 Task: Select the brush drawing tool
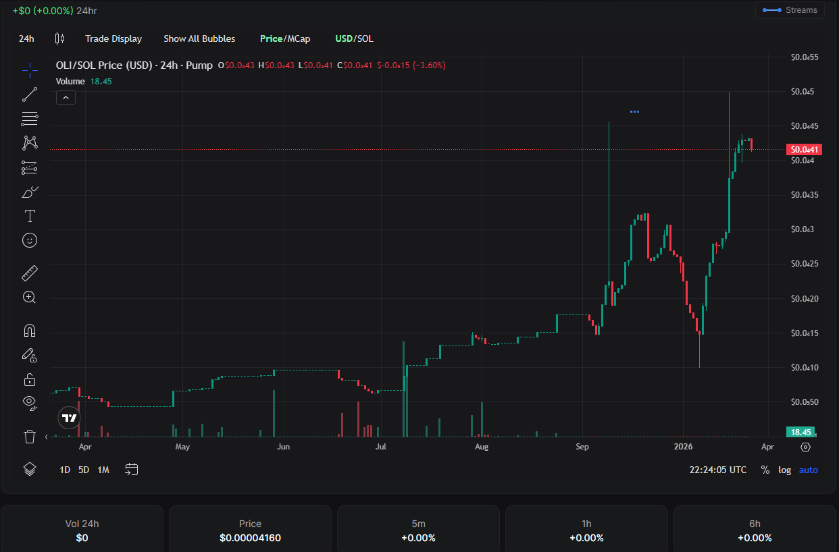click(30, 192)
